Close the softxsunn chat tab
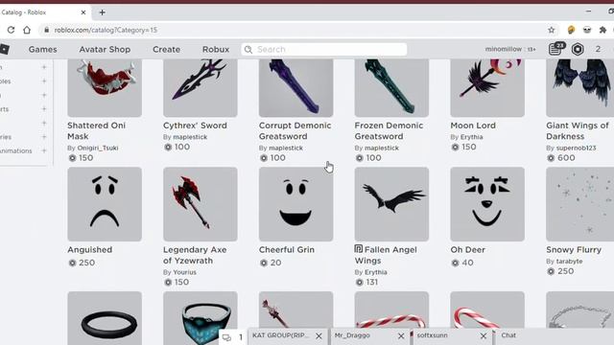This screenshot has width=614, height=345. point(484,336)
